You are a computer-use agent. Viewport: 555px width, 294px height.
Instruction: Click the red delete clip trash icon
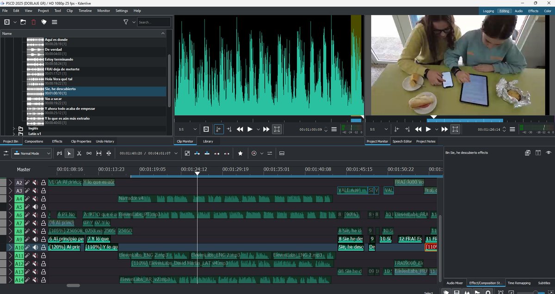pyautogui.click(x=33, y=22)
